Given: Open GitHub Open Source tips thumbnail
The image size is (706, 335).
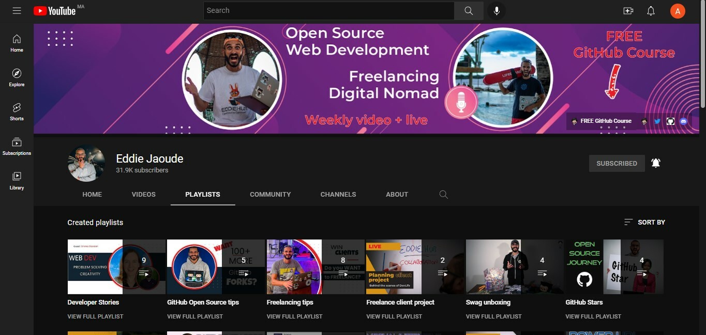Looking at the screenshot, I should click(x=216, y=267).
